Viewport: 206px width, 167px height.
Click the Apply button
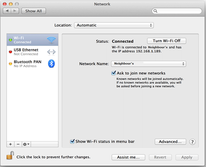pos(187,157)
